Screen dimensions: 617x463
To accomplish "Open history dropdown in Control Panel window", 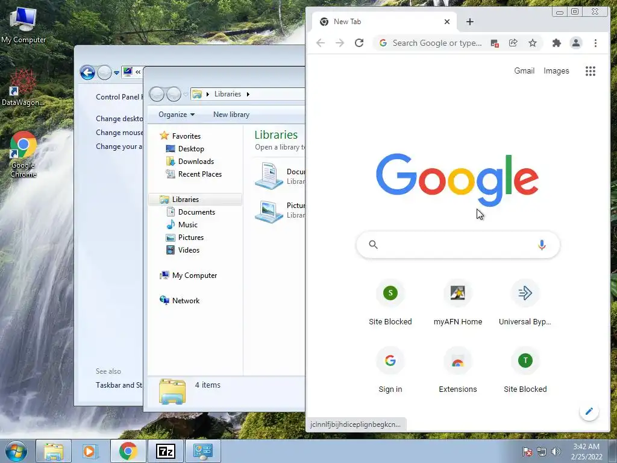I will [116, 72].
